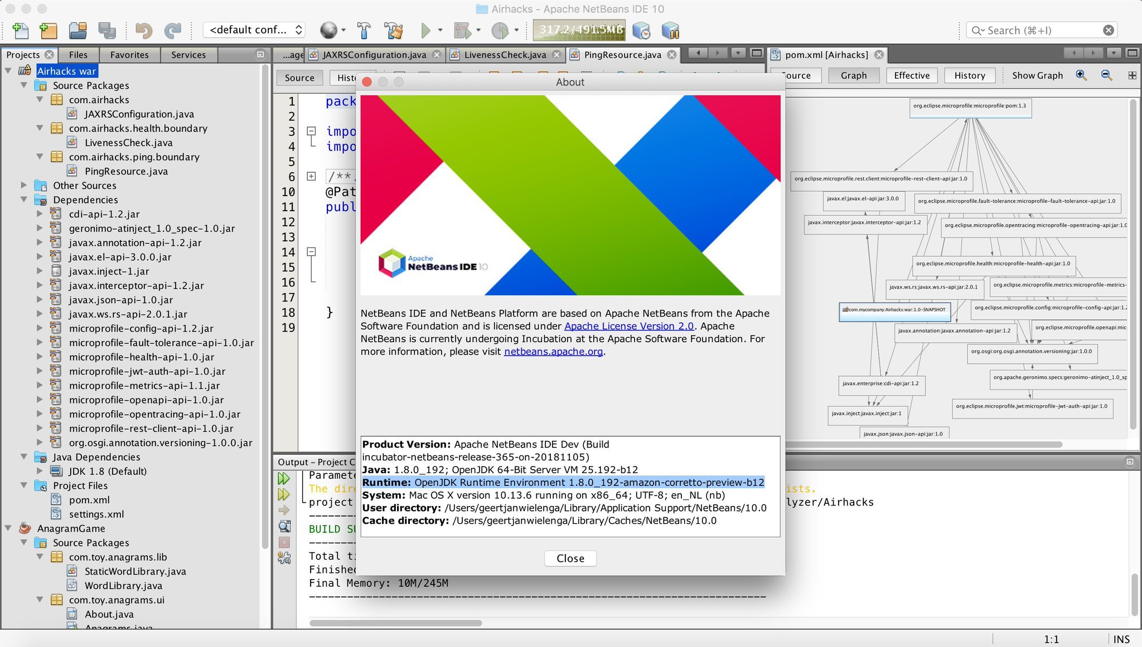Click Close in the About dialog
Image resolution: width=1142 pixels, height=647 pixels.
[x=570, y=558]
